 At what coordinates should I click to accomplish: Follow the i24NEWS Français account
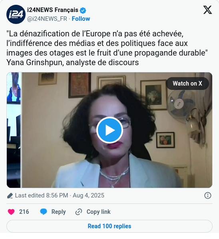click(81, 19)
